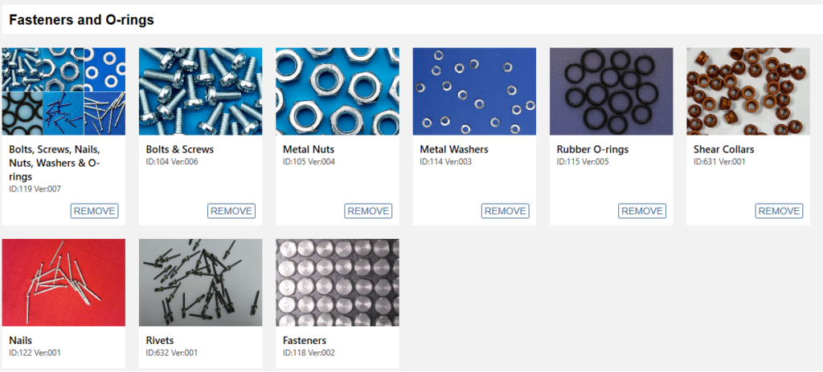Remove the Bolts & Screws dataset
Viewport: 823px width, 372px height.
[x=231, y=211]
